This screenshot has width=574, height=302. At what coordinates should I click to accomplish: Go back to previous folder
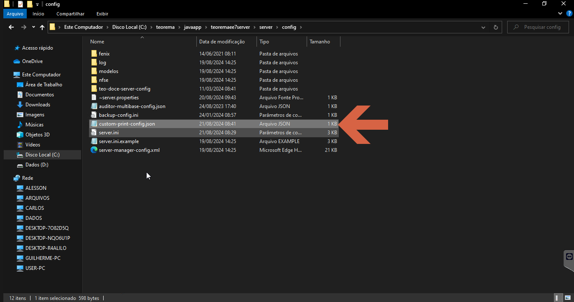11,27
